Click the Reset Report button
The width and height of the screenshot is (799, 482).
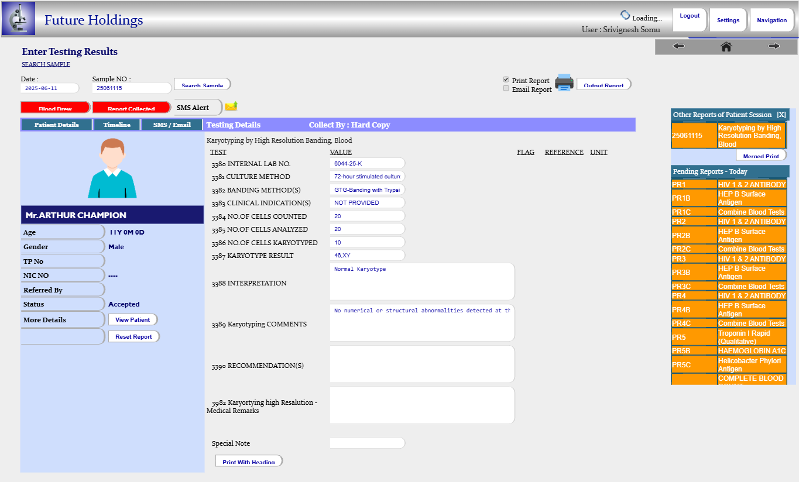point(133,336)
